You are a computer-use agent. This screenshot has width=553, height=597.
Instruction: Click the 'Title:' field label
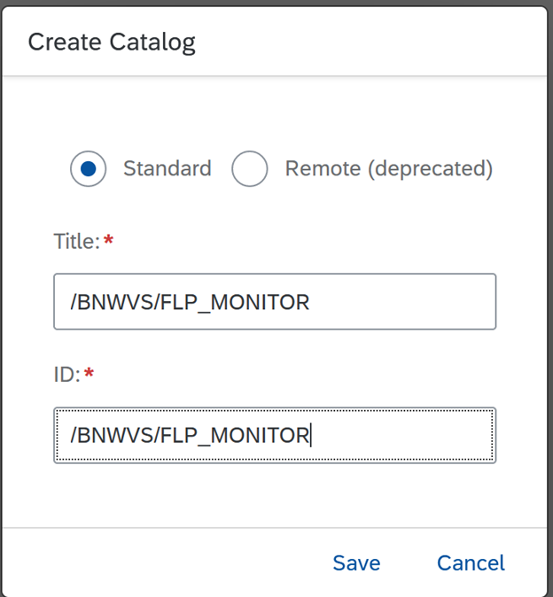point(76,241)
